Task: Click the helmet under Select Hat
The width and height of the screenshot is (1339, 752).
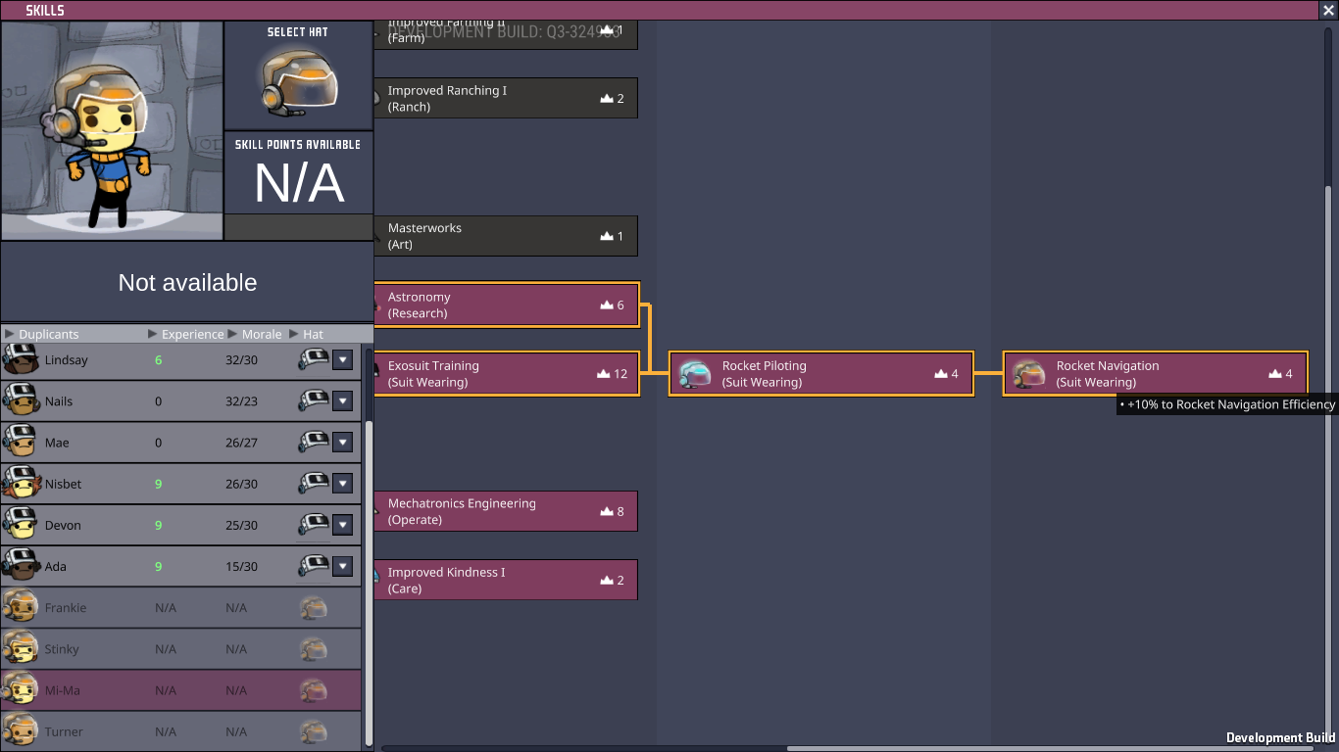Action: coord(299,78)
